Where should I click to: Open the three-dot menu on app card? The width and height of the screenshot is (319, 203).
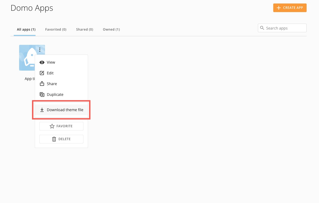pyautogui.click(x=40, y=49)
